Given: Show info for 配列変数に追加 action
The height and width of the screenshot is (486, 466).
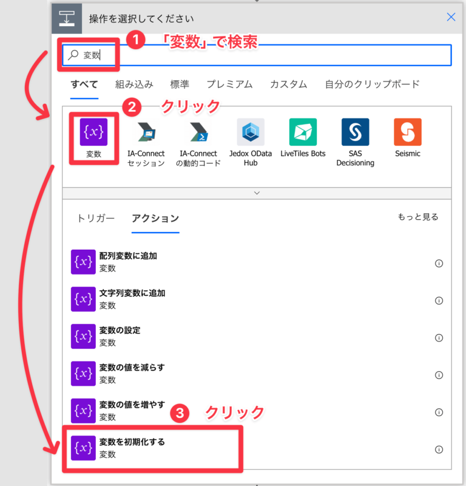Looking at the screenshot, I should coord(439,263).
